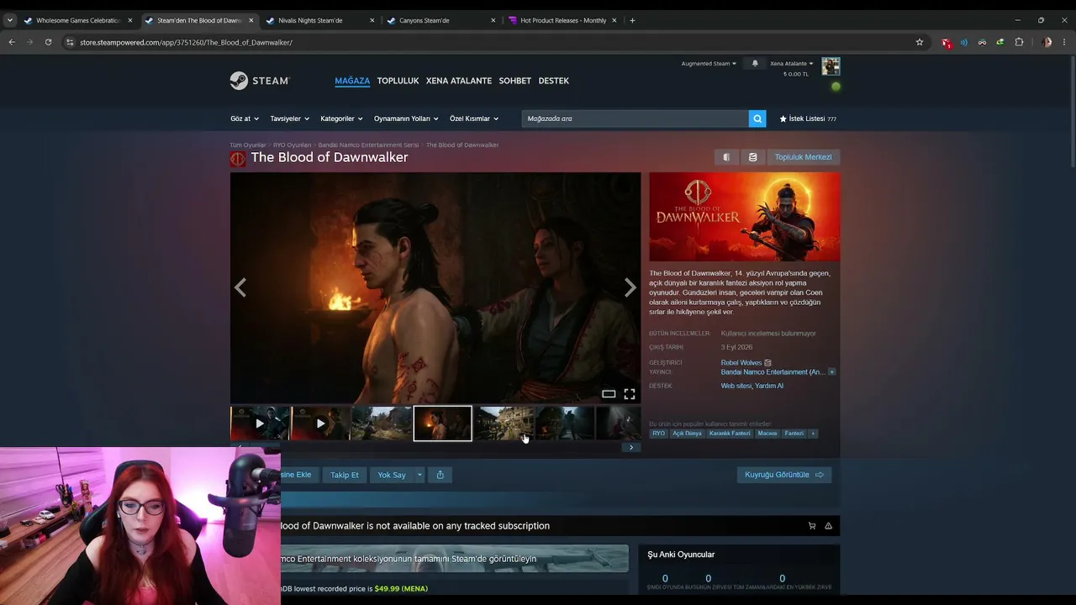Open the Yok Say dropdown arrow
The image size is (1076, 605).
coord(419,475)
